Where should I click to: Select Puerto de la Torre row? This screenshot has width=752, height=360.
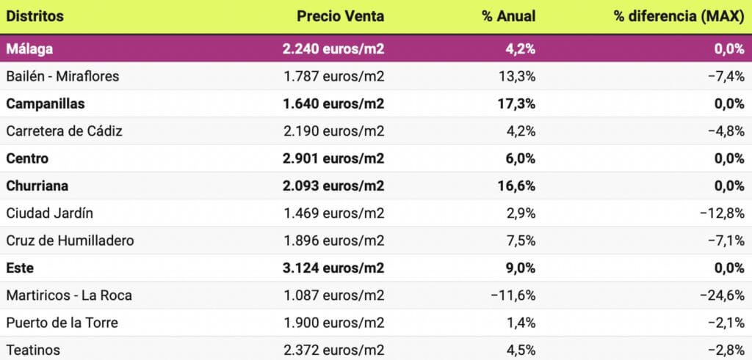pyautogui.click(x=62, y=323)
